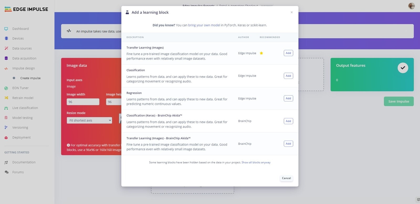Screen dimensions: 420x204
Task: Close the Add a learning block dialog
Action: click(x=292, y=12)
